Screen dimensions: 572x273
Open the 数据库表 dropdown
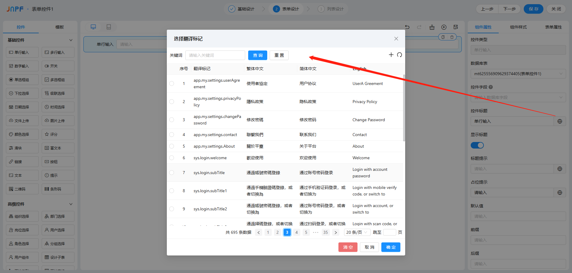518,74
